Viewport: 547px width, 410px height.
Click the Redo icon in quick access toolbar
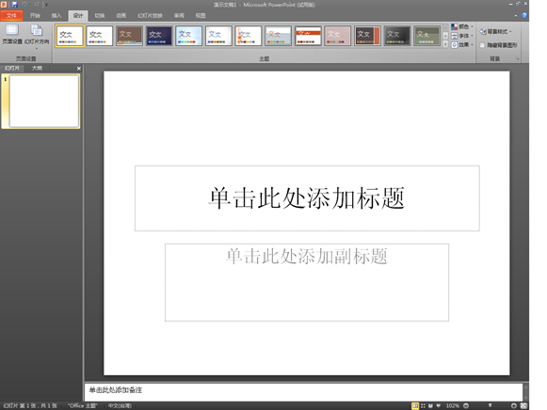[37, 5]
